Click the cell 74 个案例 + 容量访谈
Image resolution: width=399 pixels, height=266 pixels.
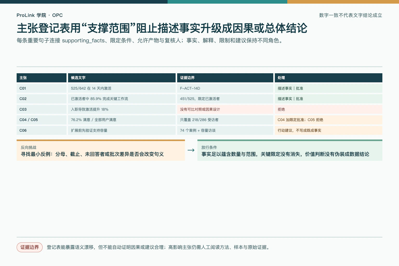tap(225, 130)
